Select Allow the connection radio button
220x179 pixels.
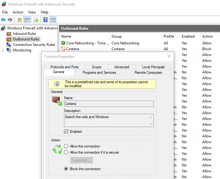pyautogui.click(x=66, y=146)
